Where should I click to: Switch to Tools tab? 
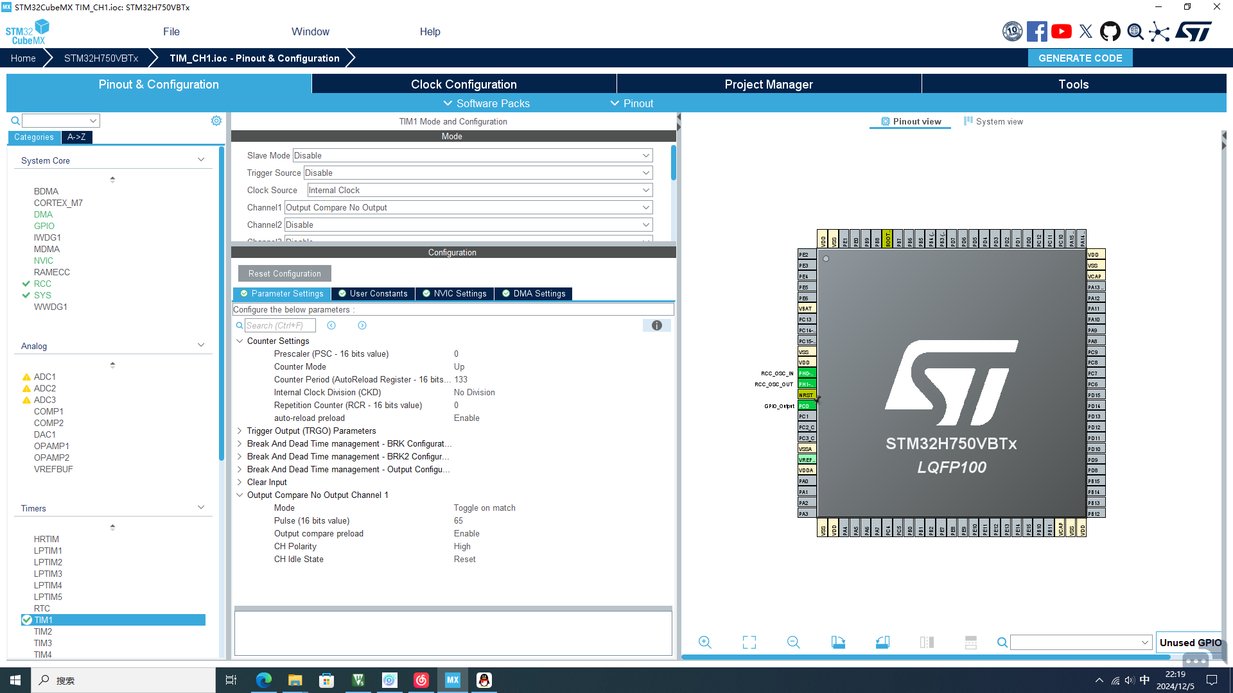point(1074,84)
